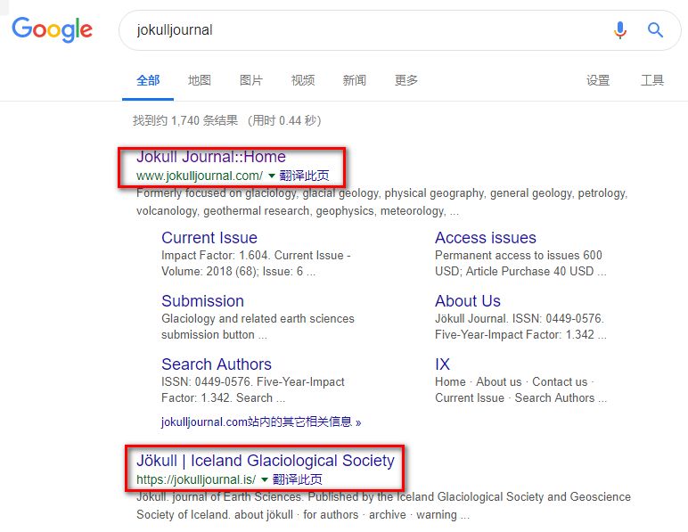
Task: Start voice search with microphone icon
Action: pos(620,29)
